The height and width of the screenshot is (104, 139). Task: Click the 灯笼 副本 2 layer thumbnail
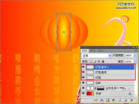90,67
